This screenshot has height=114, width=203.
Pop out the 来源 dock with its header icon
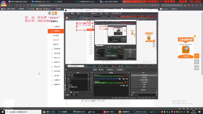[x=92, y=73]
